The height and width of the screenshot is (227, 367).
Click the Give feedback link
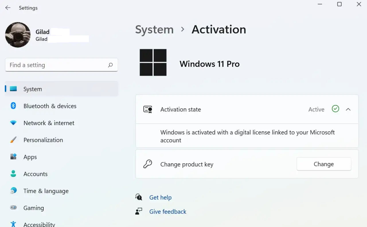pyautogui.click(x=168, y=212)
